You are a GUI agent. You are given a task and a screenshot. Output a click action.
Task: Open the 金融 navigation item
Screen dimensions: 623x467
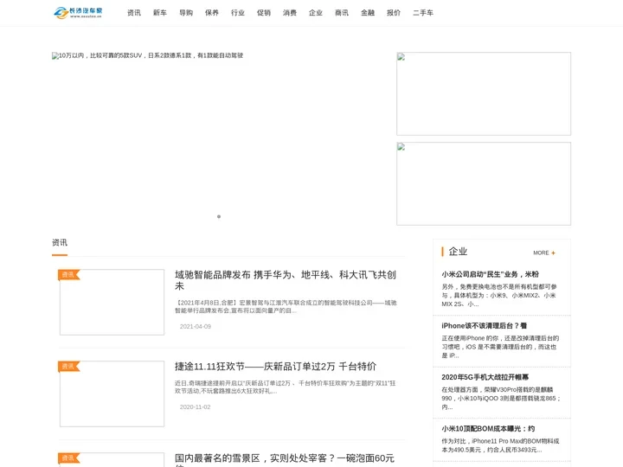368,13
